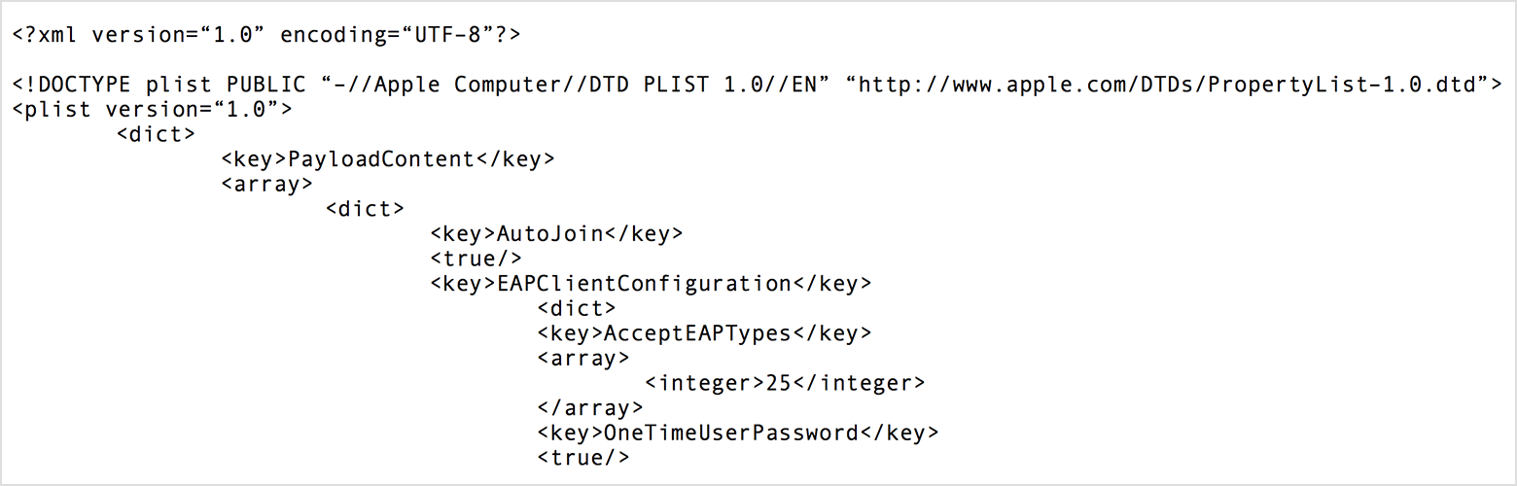This screenshot has height=486, width=1517.
Task: Click the AutoJoin key line
Action: click(556, 233)
